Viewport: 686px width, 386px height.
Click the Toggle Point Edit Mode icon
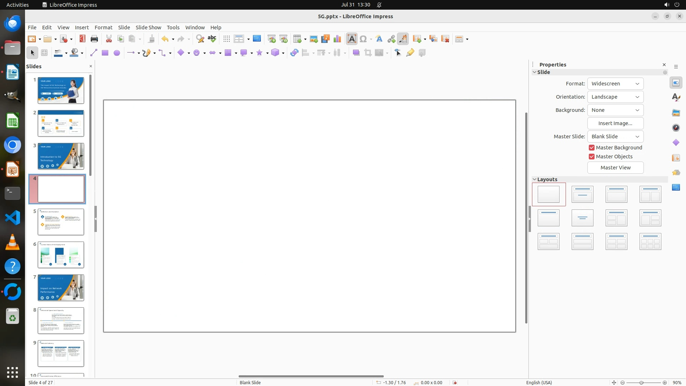point(398,53)
